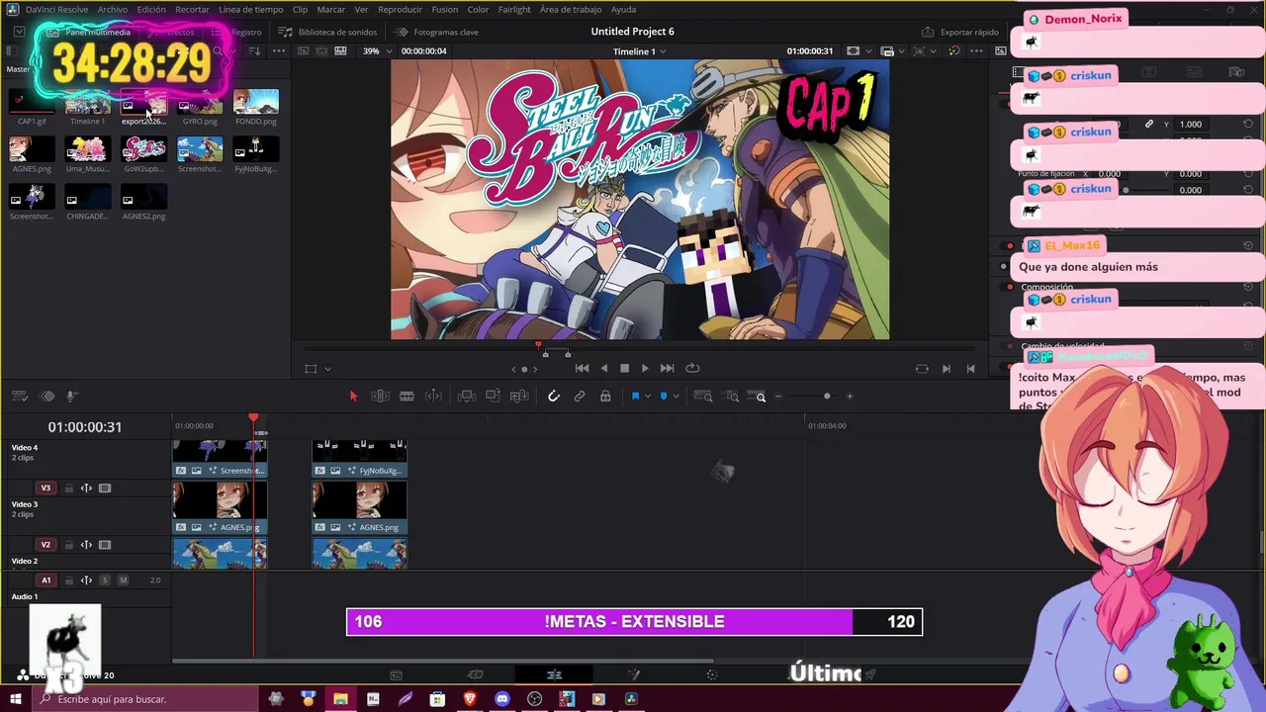Toggle the Position Lock padlock icon
The image size is (1266, 712).
point(605,397)
